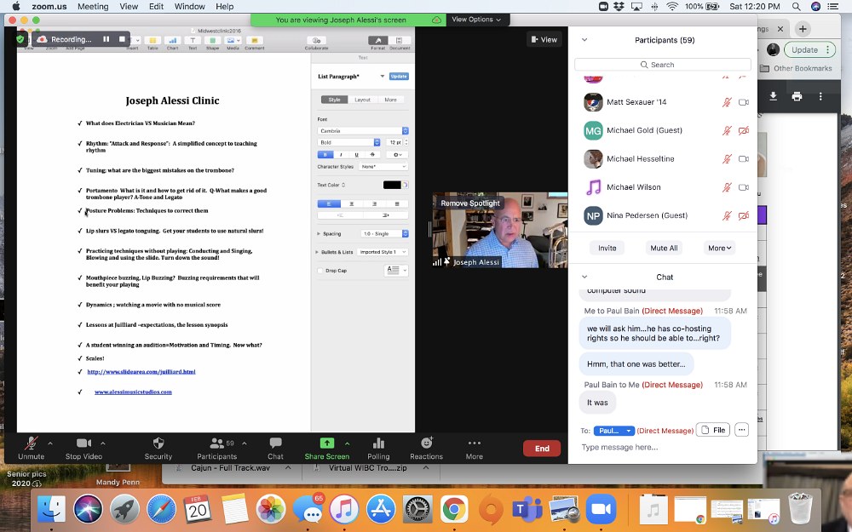Image resolution: width=852 pixels, height=532 pixels.
Task: Click the print icon in Chrome window
Action: tap(797, 96)
